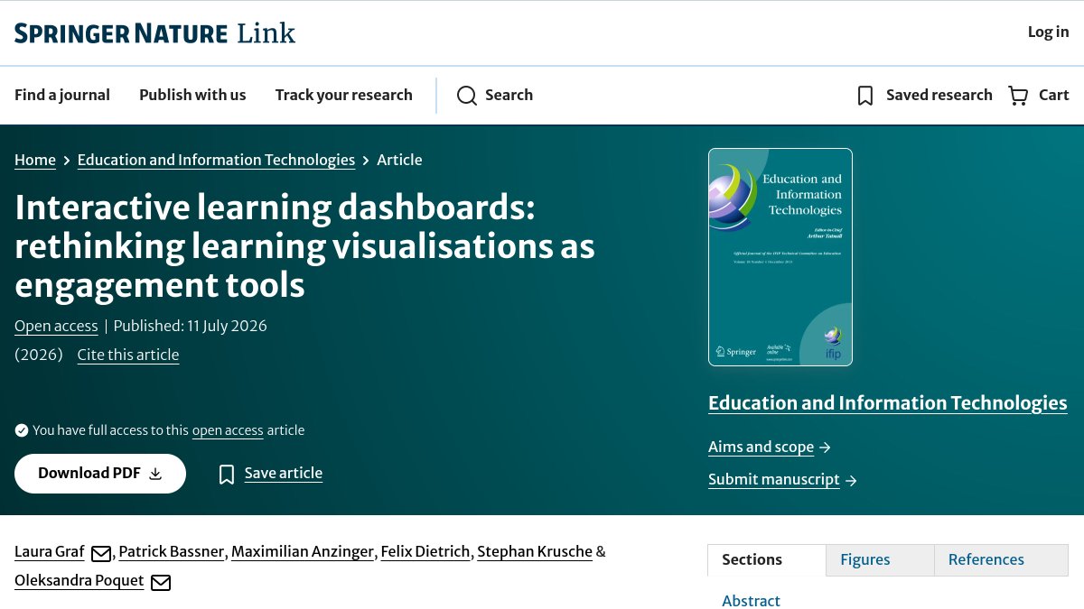Open Education and Information Technologies breadcrumb
Screen dimensions: 1084x609
click(x=216, y=160)
